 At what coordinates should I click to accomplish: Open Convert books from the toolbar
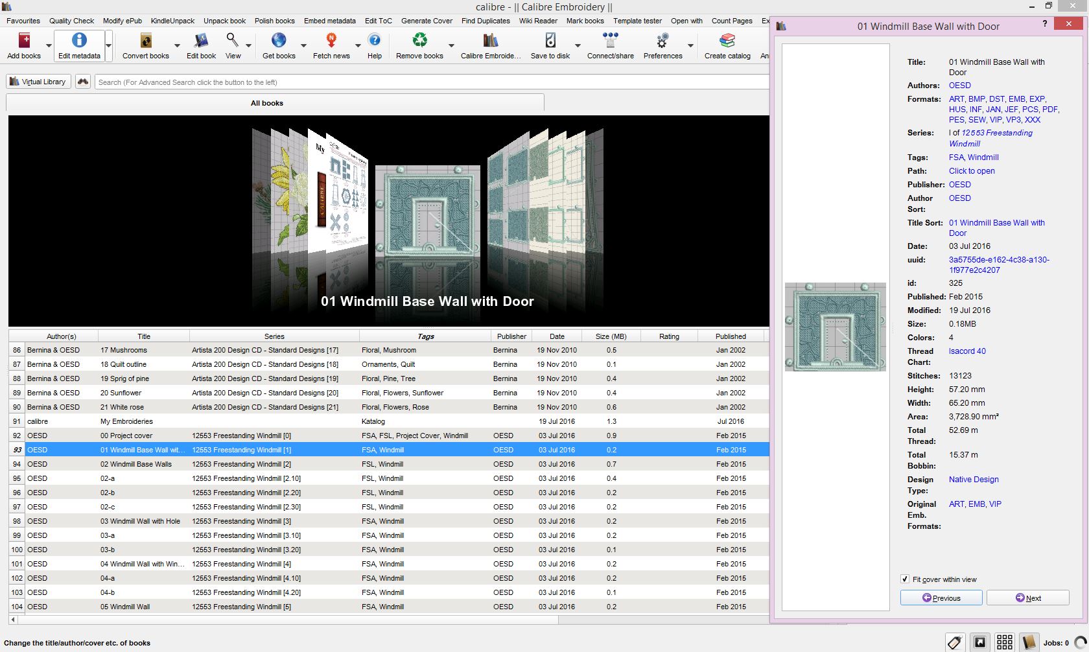pyautogui.click(x=146, y=41)
